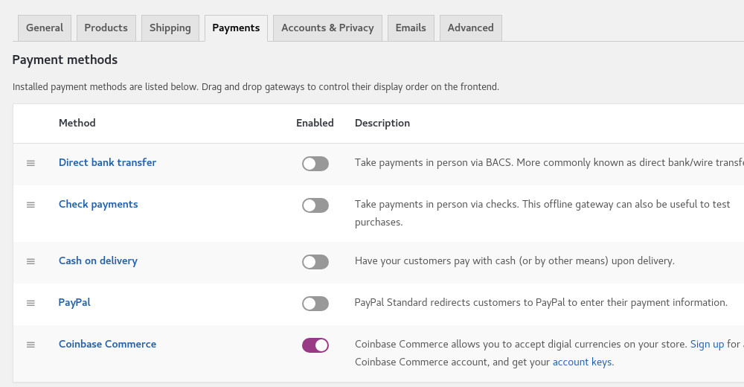Click drag handle icon for Check payments
The height and width of the screenshot is (387, 744).
point(31,205)
